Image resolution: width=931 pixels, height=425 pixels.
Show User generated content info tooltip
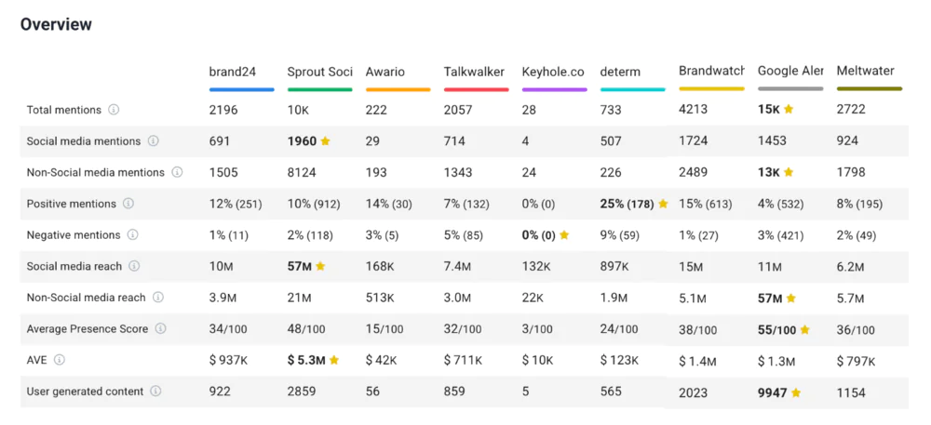pyautogui.click(x=155, y=392)
